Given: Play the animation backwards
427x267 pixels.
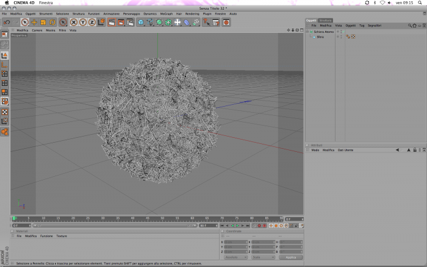Looking at the screenshot, I should [232, 226].
